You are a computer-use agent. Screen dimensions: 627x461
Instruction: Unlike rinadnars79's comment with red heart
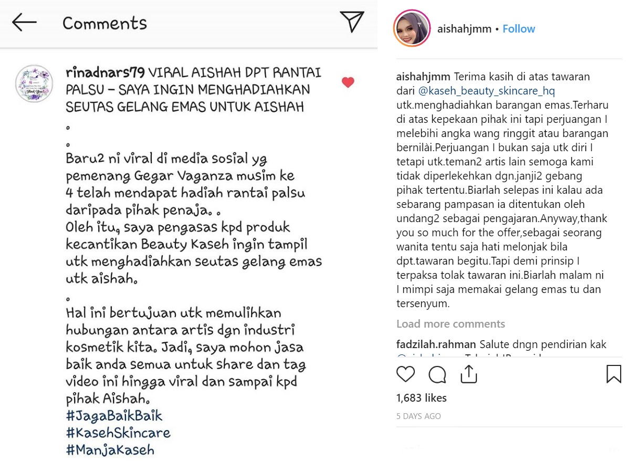point(348,82)
